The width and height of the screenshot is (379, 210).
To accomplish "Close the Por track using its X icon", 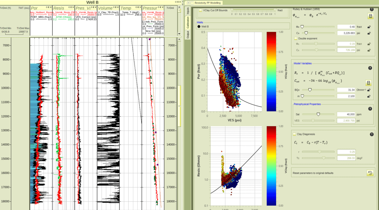I will [x=51, y=7].
